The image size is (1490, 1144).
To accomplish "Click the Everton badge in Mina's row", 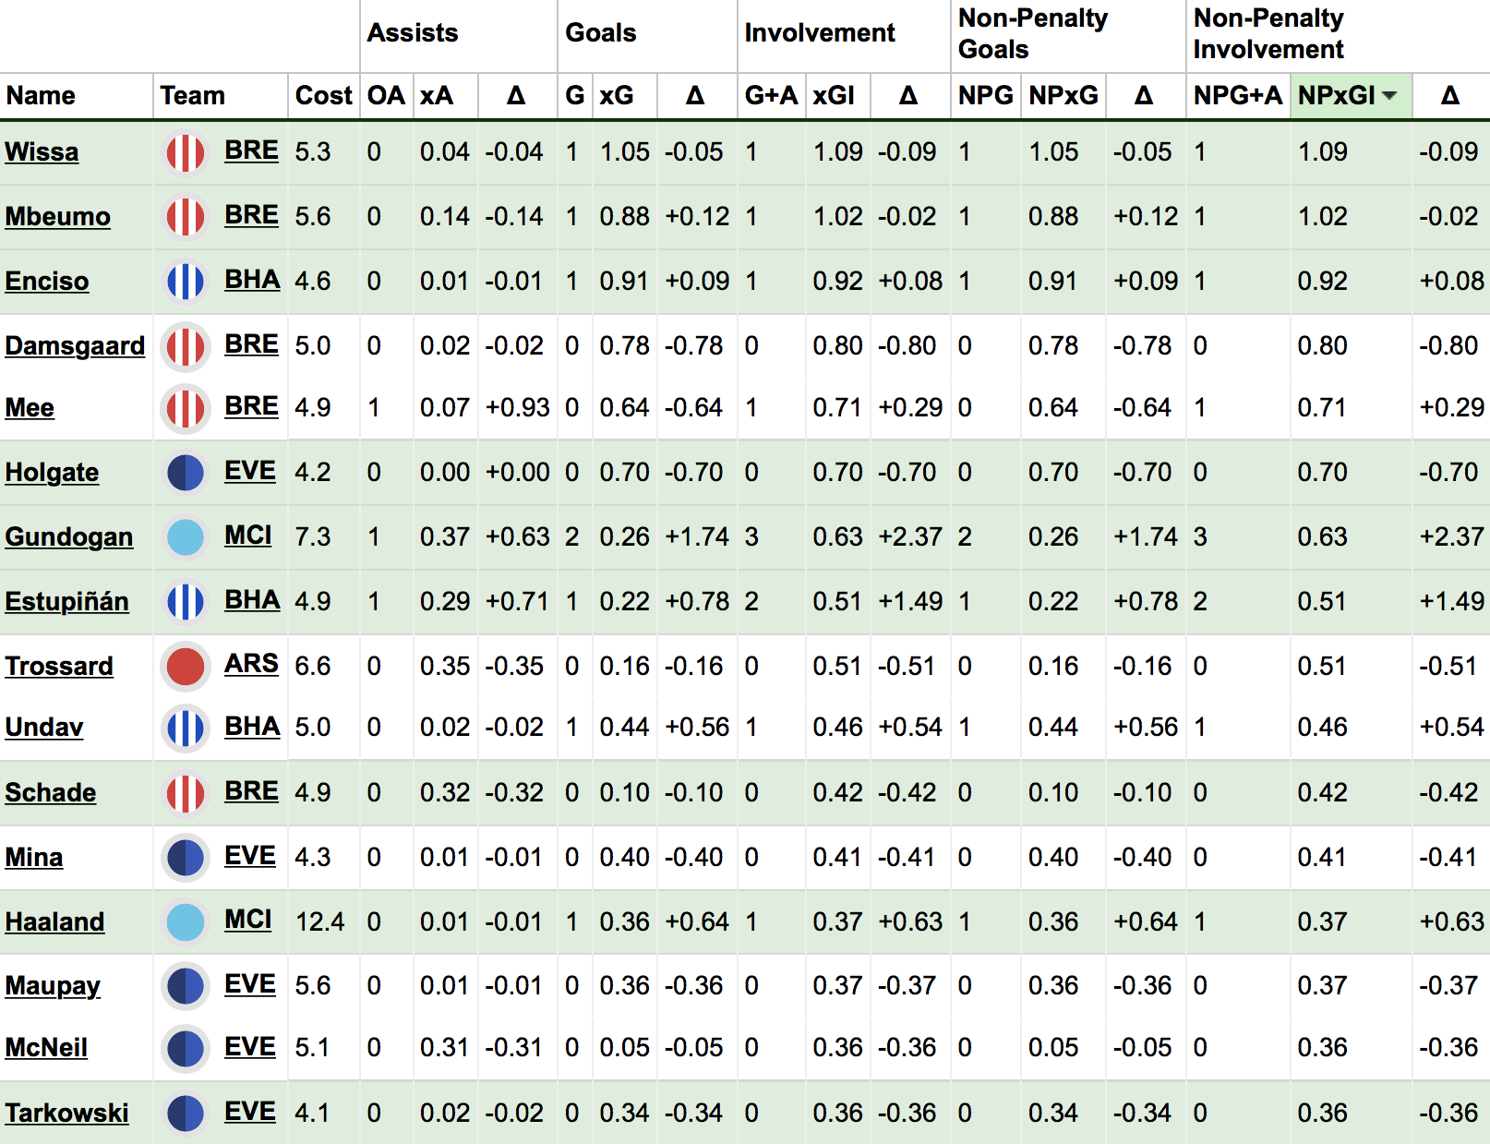I will pos(186,858).
